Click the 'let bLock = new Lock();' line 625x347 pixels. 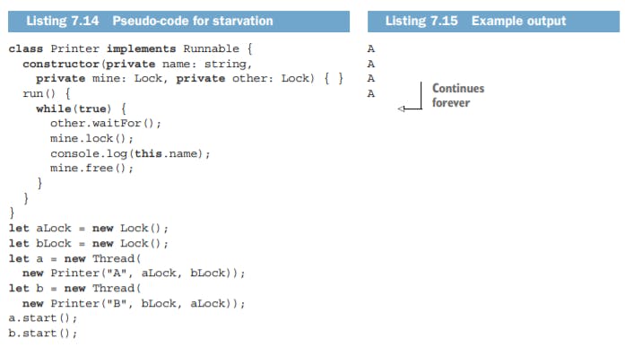pyautogui.click(x=89, y=243)
